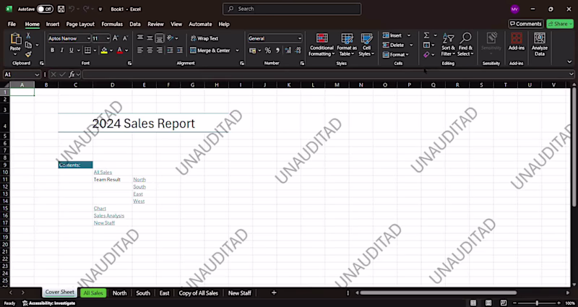
Task: Follow the North hyperlink in contents
Action: 139,179
